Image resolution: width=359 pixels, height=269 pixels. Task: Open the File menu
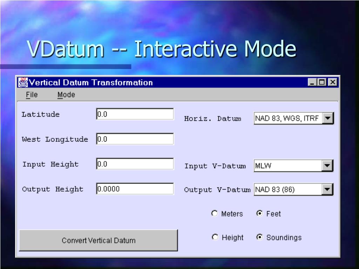coord(32,95)
